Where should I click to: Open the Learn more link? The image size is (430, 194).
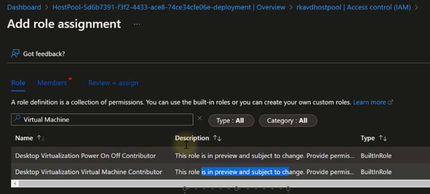pyautogui.click(x=369, y=102)
